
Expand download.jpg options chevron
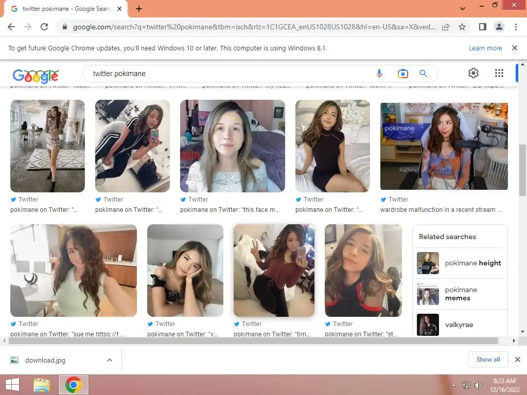110,360
